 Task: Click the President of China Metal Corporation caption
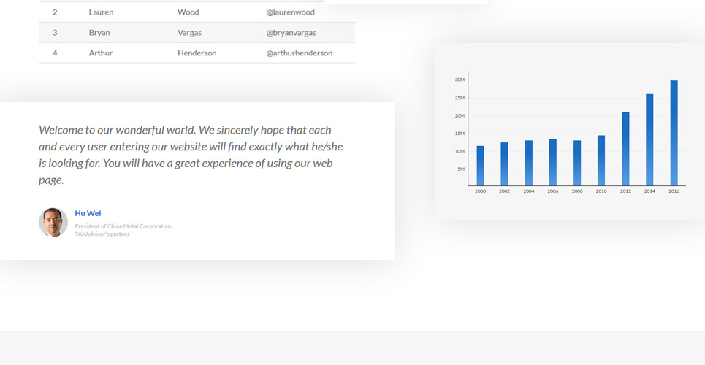coord(123,226)
